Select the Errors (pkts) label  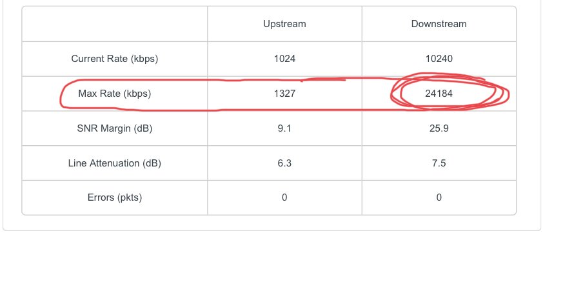tap(115, 197)
